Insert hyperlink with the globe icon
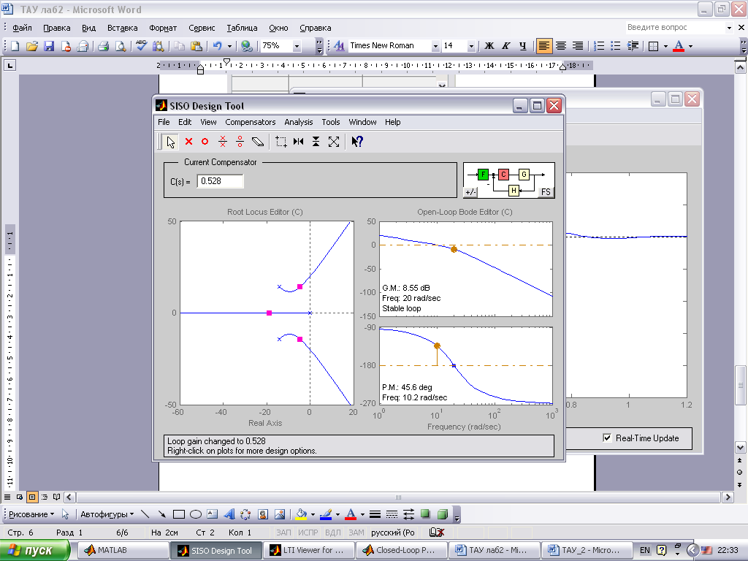This screenshot has width=748, height=561. [x=247, y=46]
